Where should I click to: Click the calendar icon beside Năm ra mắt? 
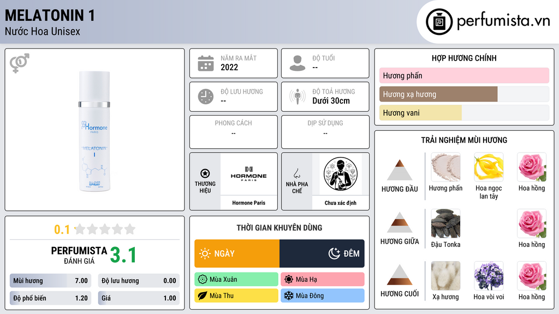point(206,63)
